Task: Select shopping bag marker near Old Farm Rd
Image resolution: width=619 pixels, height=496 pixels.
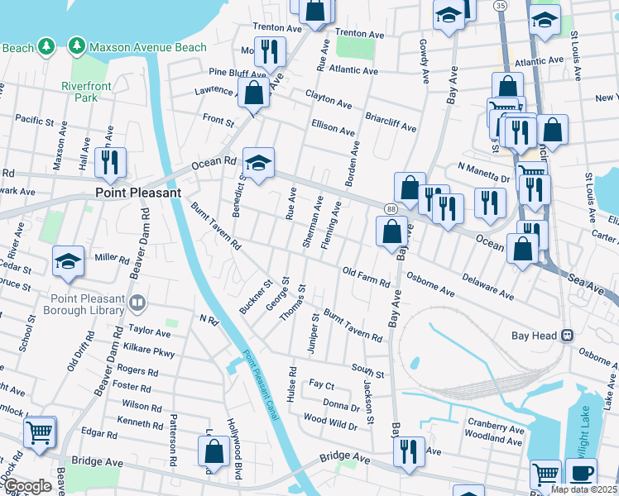Action: click(391, 234)
